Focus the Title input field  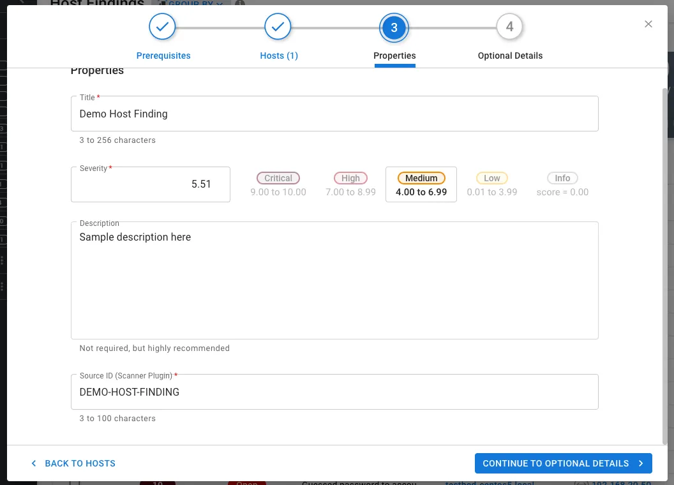(x=334, y=114)
